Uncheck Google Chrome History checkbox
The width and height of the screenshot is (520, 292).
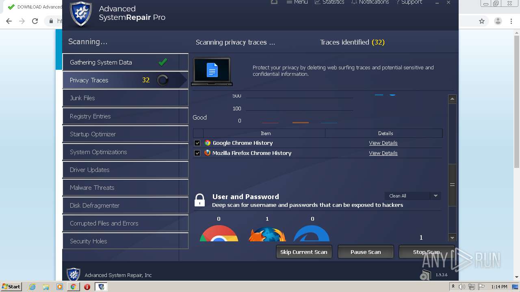tap(197, 143)
